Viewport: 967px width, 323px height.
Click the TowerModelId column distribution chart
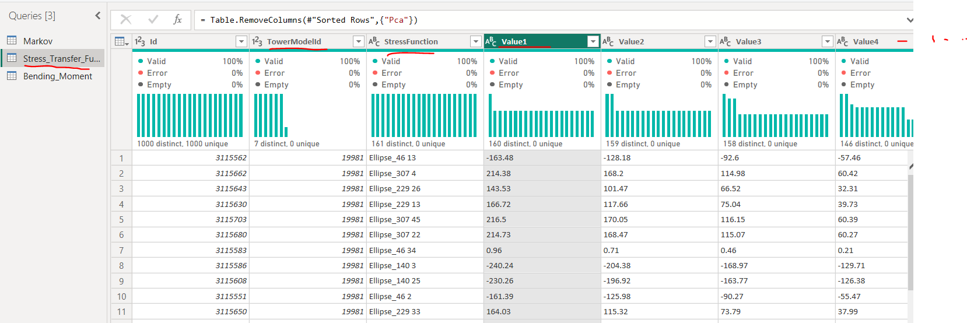pyautogui.click(x=271, y=115)
